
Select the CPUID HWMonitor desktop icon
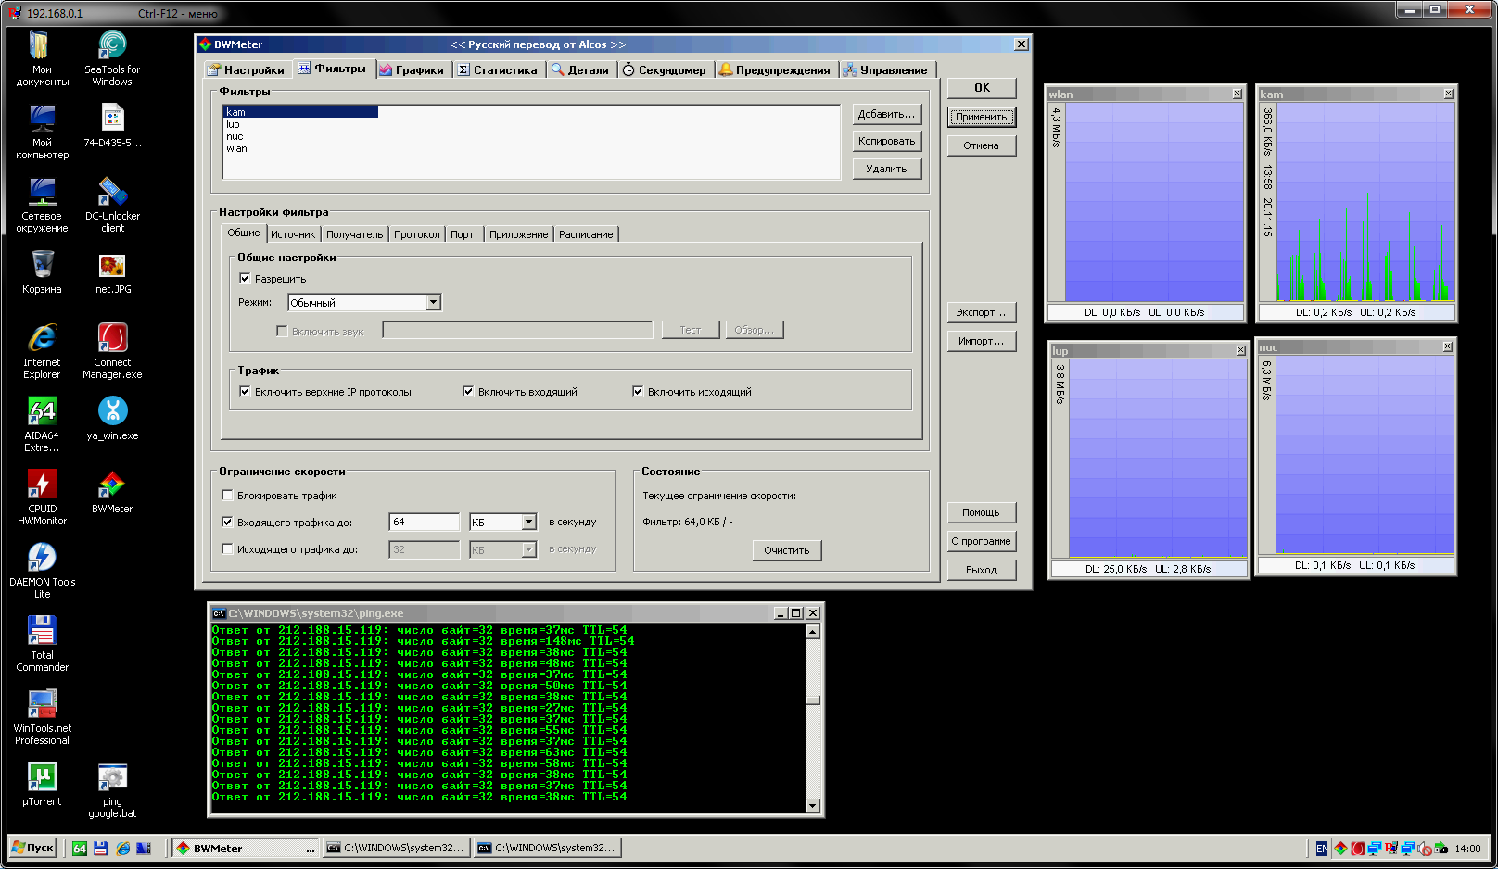click(42, 485)
